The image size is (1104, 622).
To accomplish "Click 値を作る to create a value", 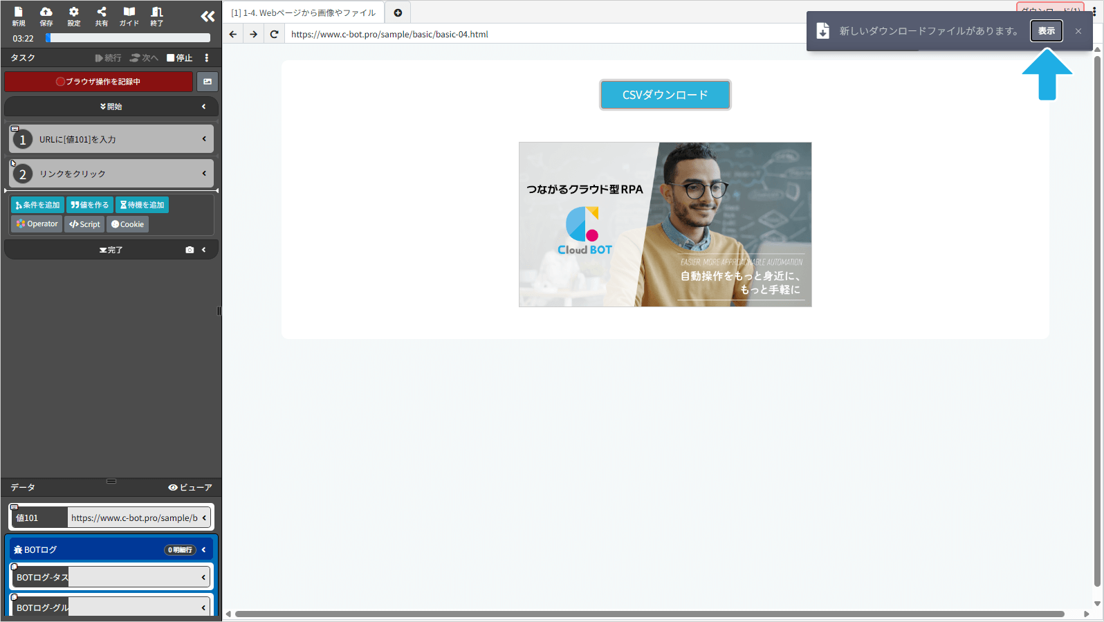I will [x=90, y=205].
